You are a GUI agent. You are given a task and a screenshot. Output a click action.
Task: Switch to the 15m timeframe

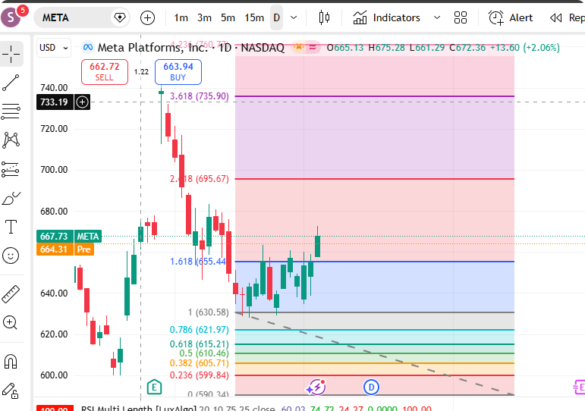254,17
